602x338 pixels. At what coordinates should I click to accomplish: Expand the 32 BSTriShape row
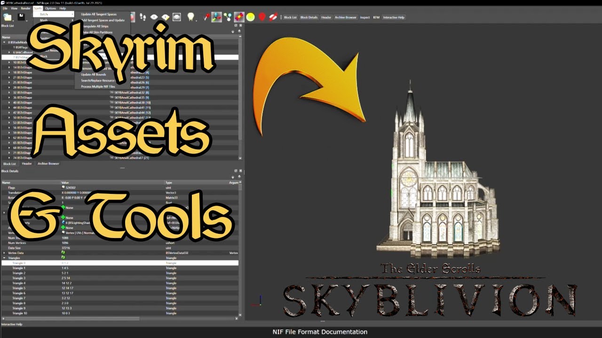9,92
